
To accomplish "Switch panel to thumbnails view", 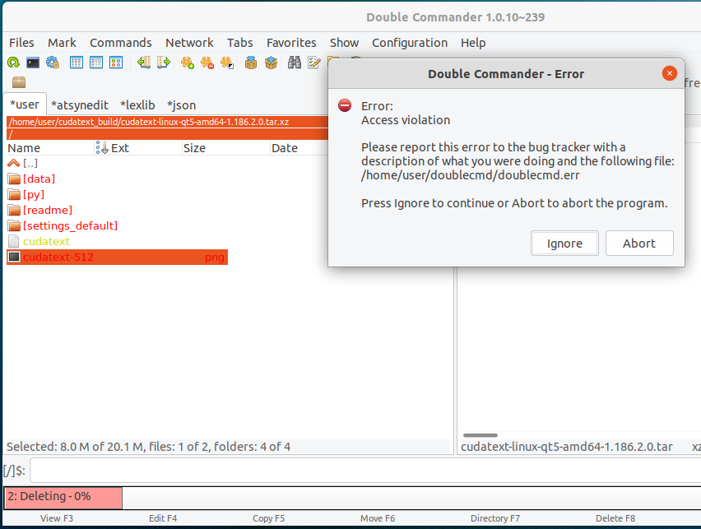I will tap(116, 62).
